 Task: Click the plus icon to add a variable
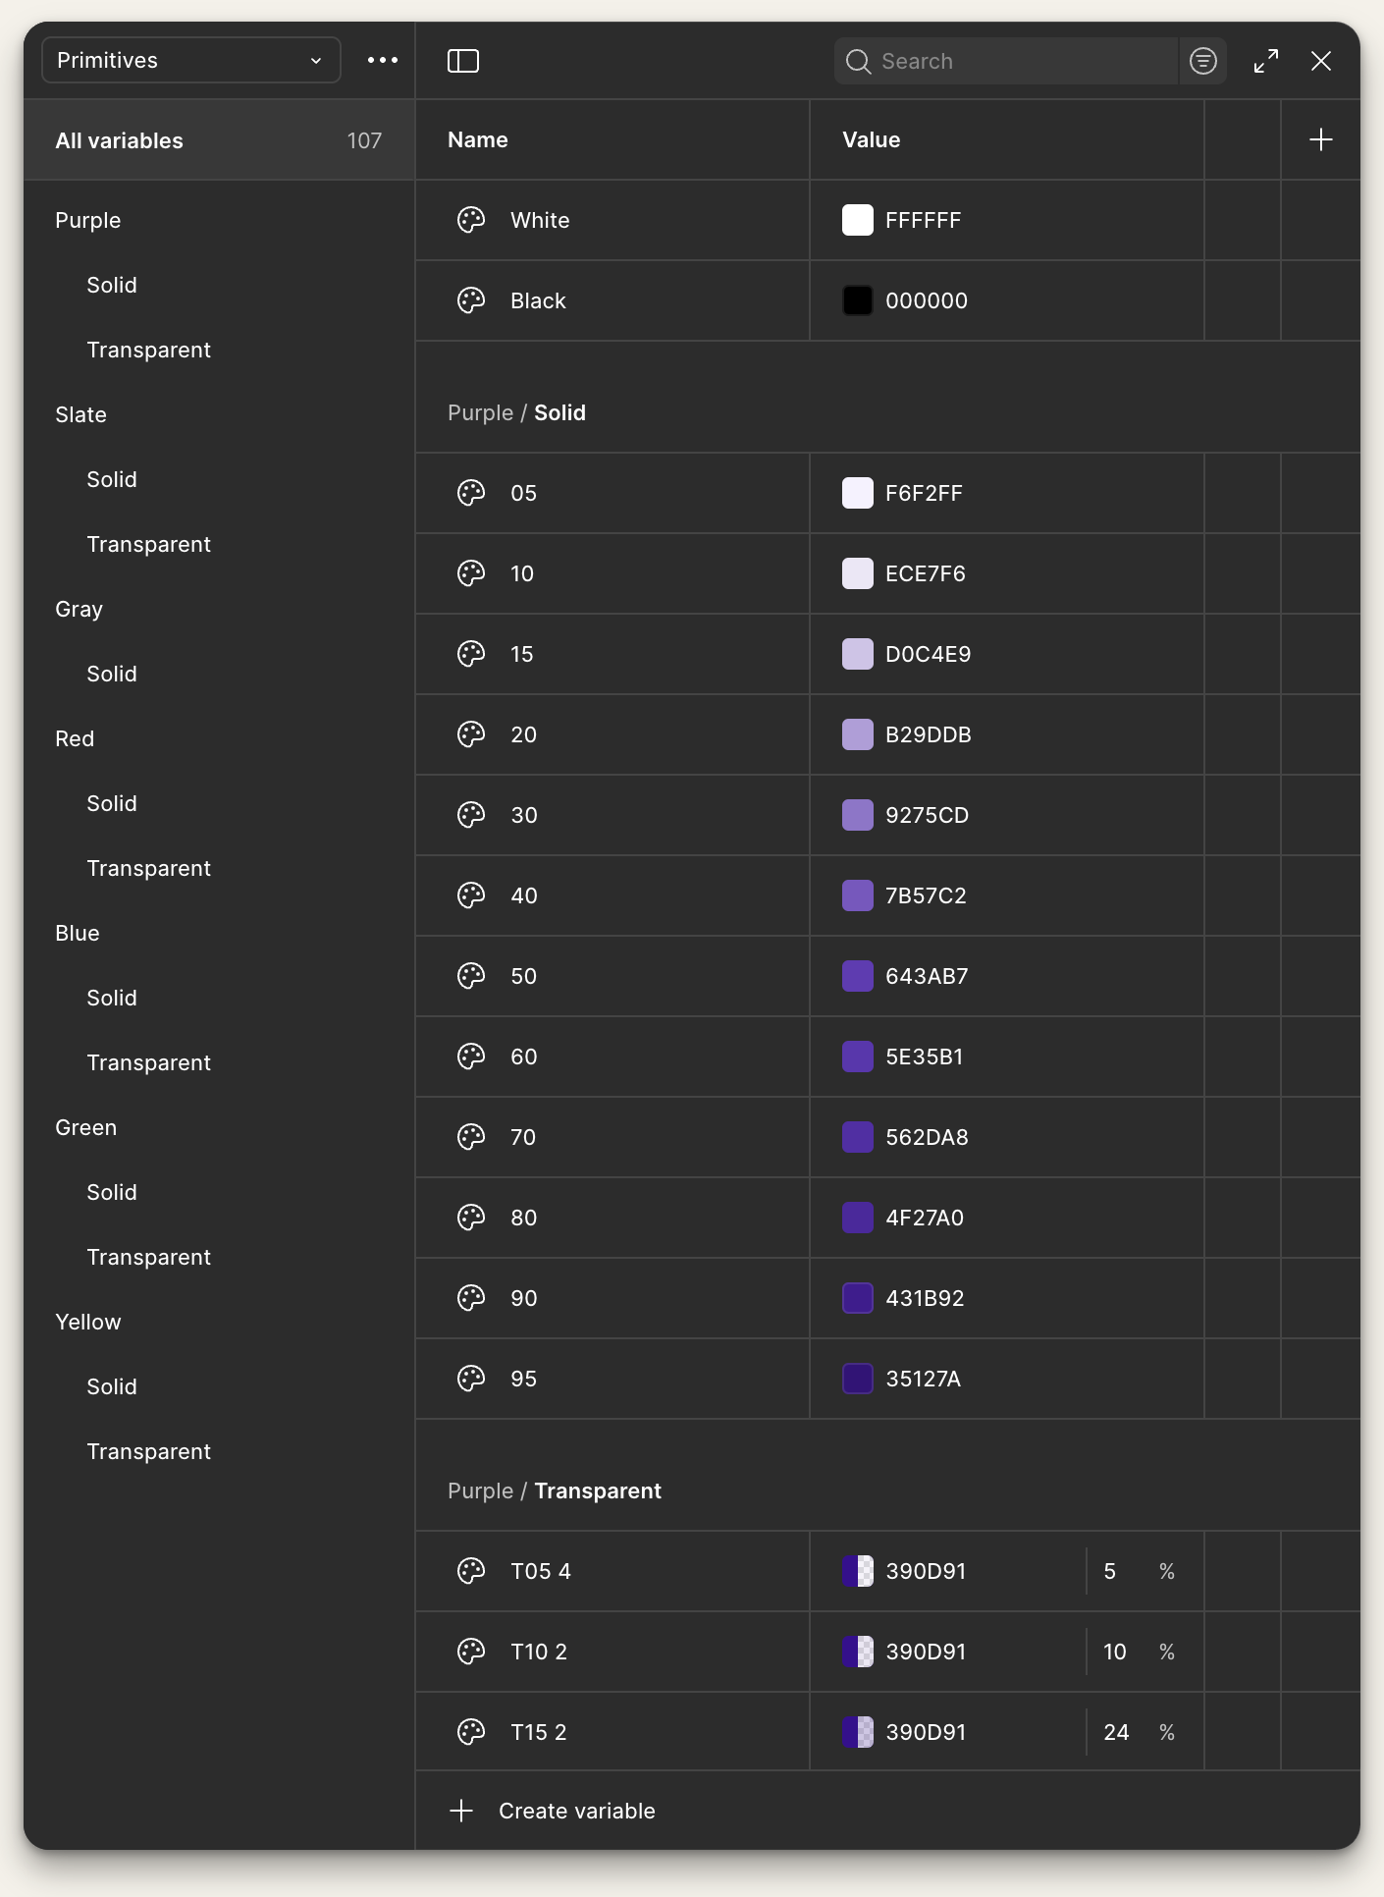tap(1320, 139)
